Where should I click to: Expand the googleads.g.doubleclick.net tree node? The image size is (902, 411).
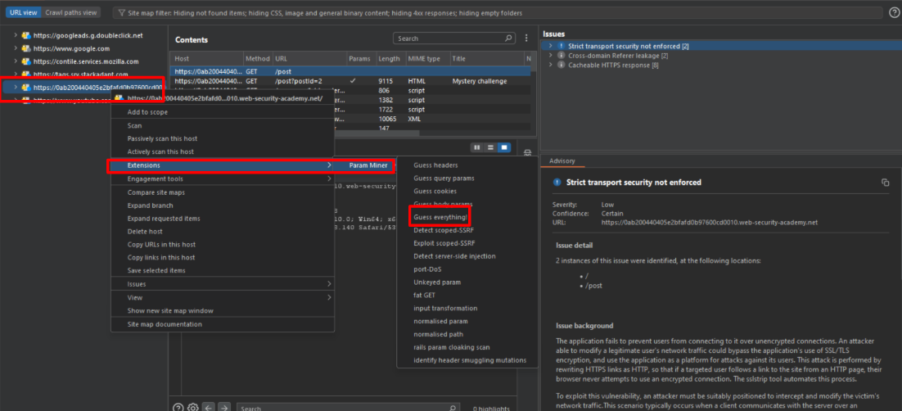pos(16,36)
